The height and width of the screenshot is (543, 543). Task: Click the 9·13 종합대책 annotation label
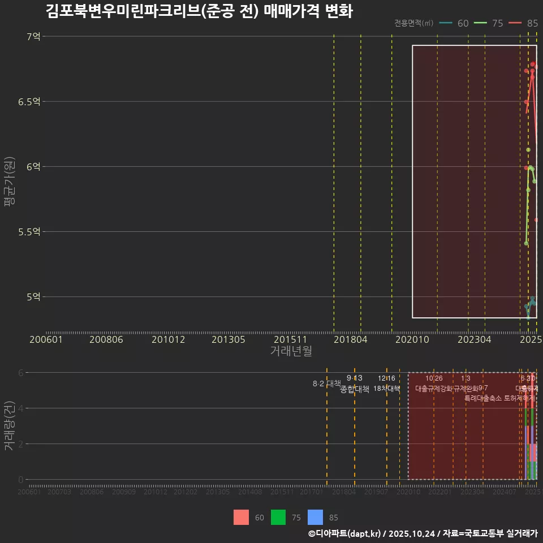coord(354,384)
